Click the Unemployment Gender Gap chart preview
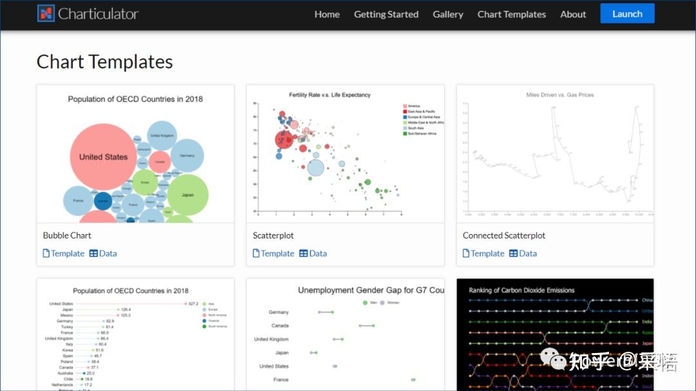The height and width of the screenshot is (391, 696). click(x=345, y=334)
